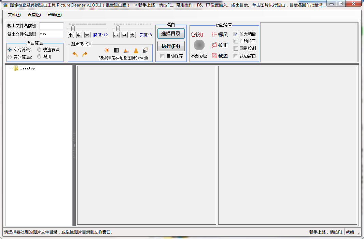
Task: Close the PictureCleaner window
Action: point(353,4)
